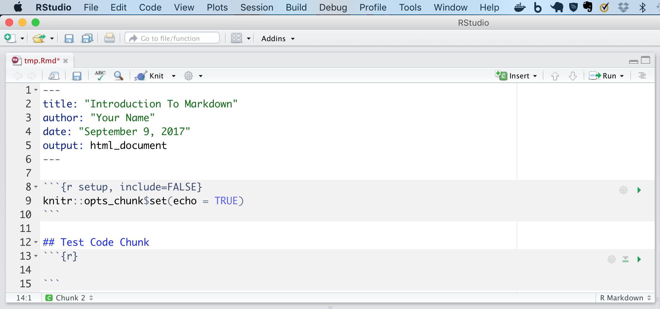Click the Evernote elephant menu bar icon
The image size is (660, 309).
[x=588, y=7]
